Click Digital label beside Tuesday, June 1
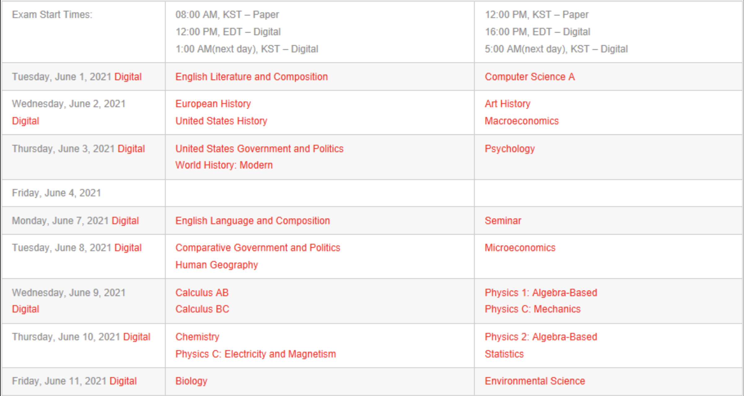The height and width of the screenshot is (396, 744). click(x=128, y=77)
